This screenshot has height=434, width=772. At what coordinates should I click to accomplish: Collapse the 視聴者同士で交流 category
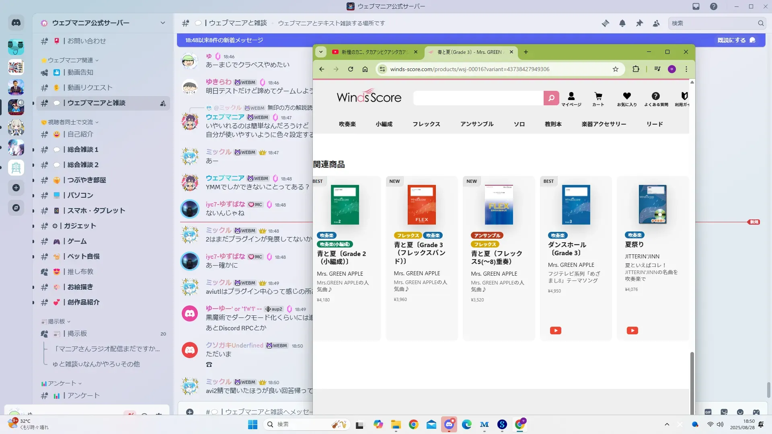tap(70, 122)
